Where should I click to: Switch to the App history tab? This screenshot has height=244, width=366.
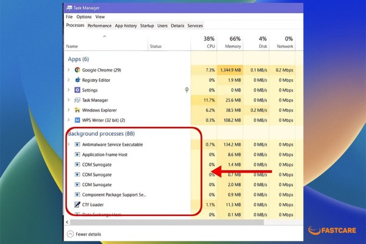point(126,26)
